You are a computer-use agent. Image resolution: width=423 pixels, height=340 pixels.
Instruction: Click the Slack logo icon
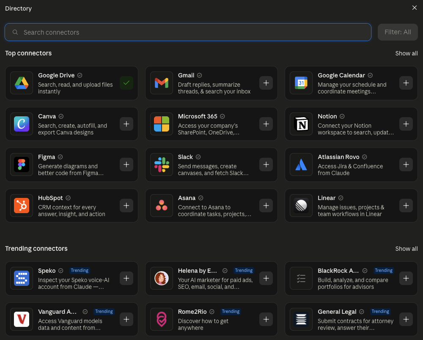click(x=162, y=165)
